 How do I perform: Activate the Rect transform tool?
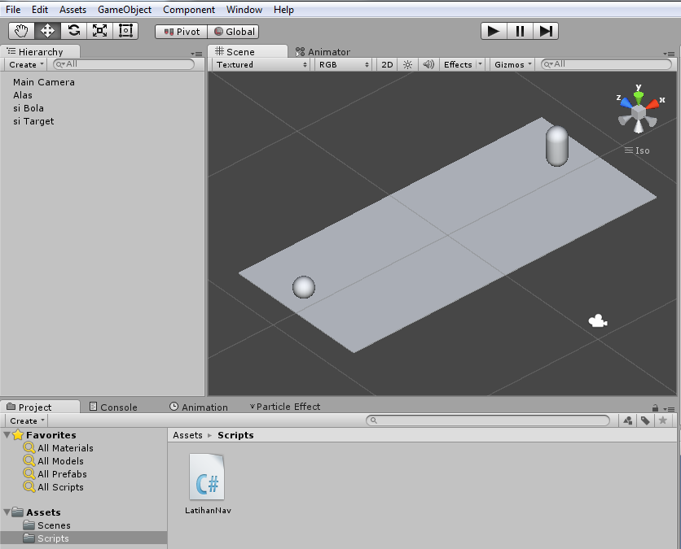(125, 31)
